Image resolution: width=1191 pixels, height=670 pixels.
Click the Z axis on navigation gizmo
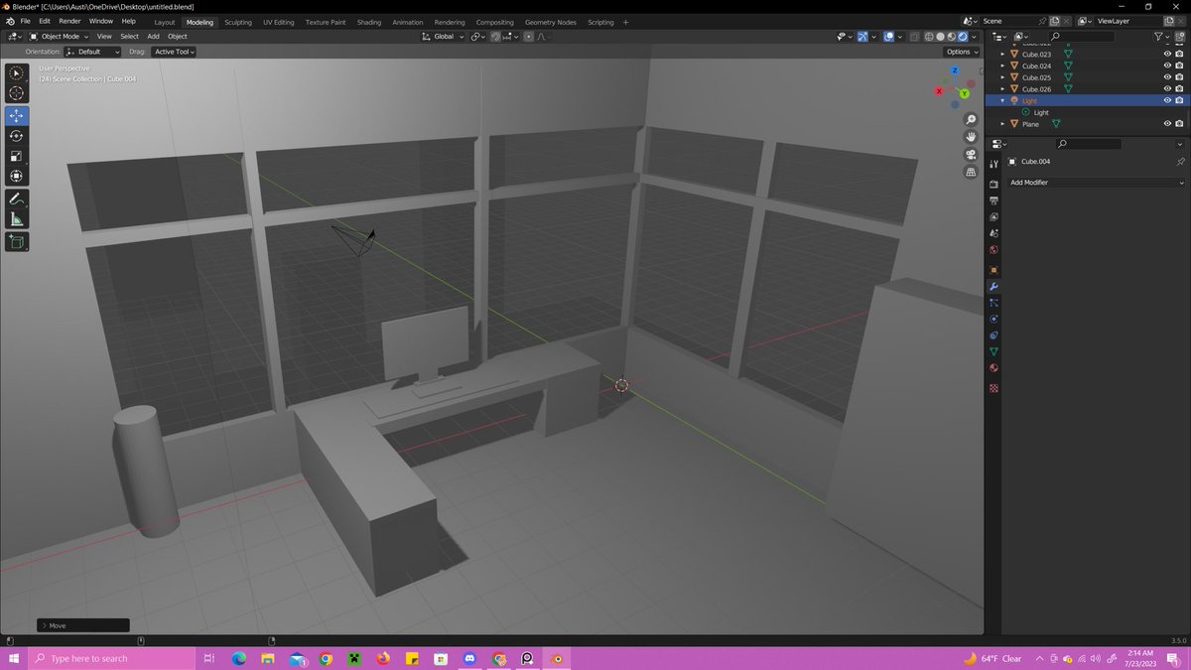tap(955, 71)
